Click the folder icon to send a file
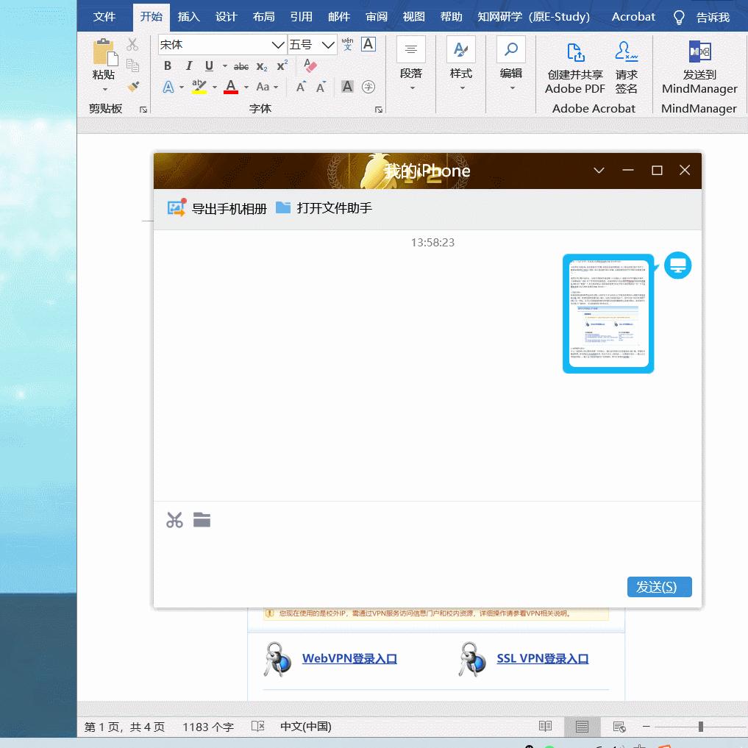This screenshot has width=748, height=748. click(x=202, y=520)
